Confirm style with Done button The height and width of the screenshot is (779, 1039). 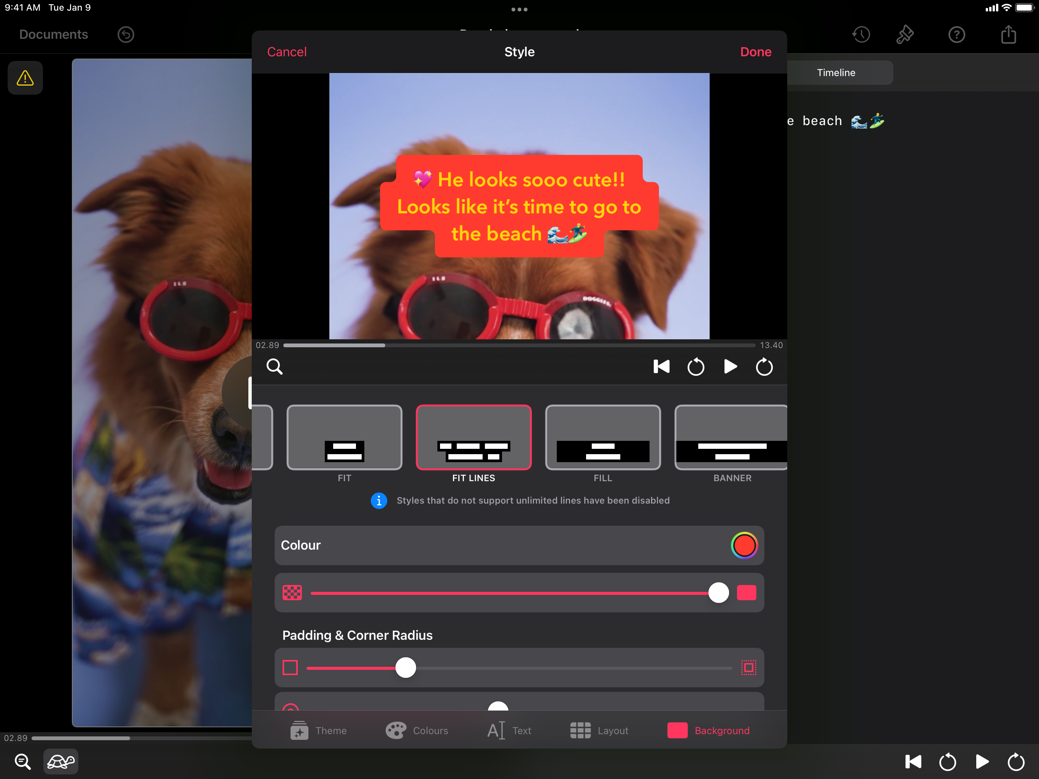pos(756,52)
